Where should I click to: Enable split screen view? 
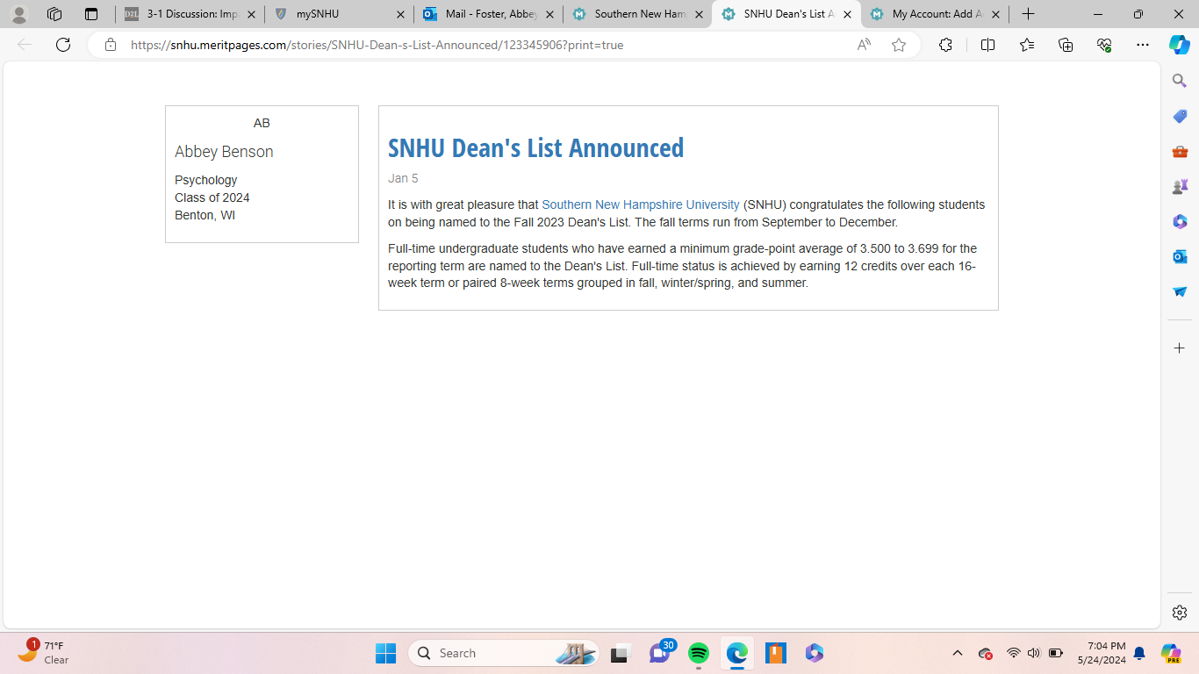pos(987,45)
